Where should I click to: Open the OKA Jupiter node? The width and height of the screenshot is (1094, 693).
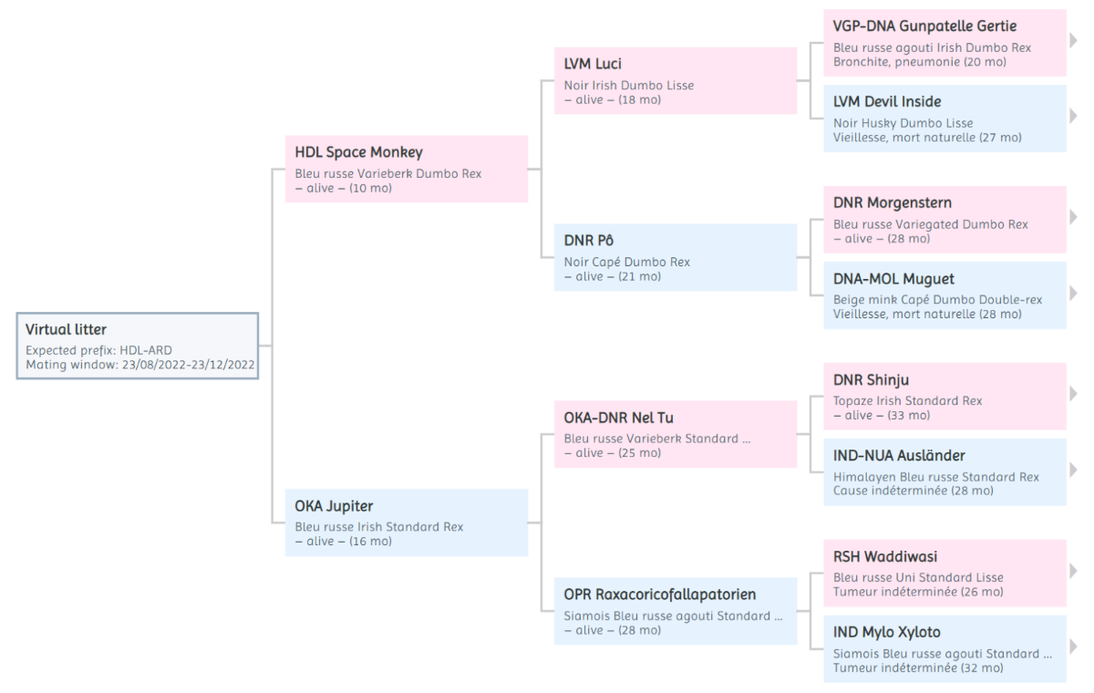407,522
